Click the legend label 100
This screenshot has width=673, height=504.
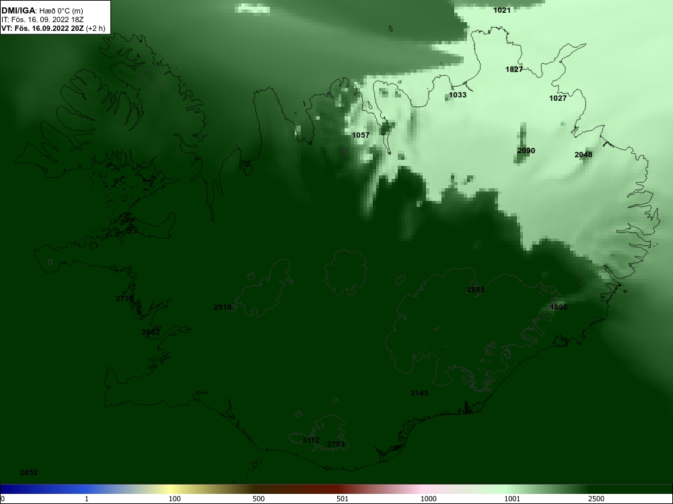tap(174, 499)
